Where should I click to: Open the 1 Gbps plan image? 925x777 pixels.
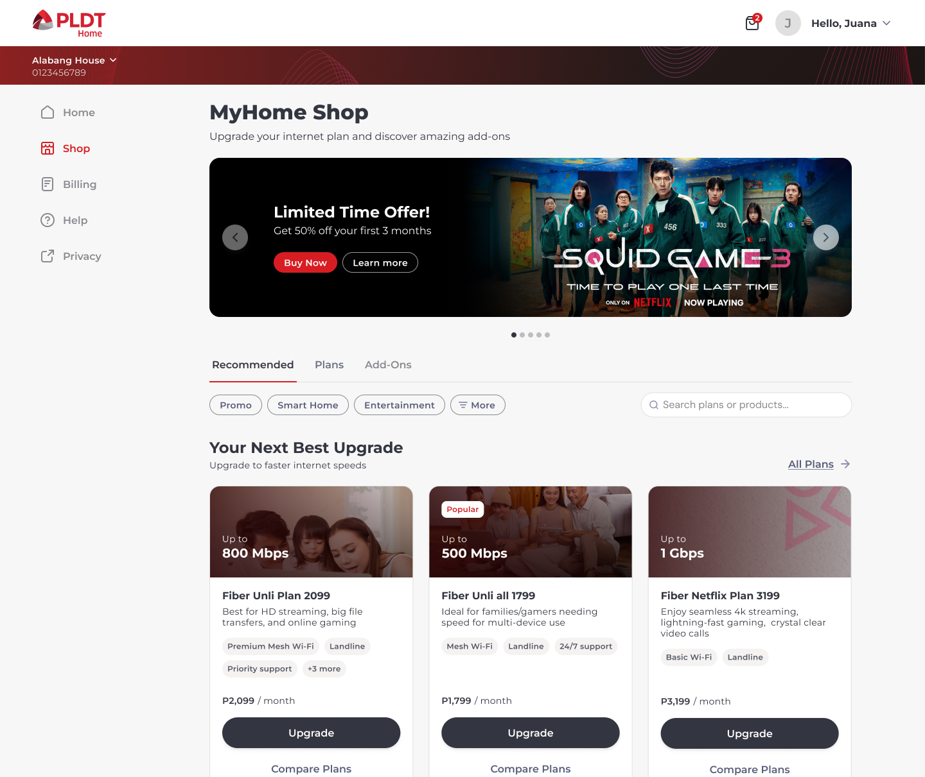(x=750, y=532)
